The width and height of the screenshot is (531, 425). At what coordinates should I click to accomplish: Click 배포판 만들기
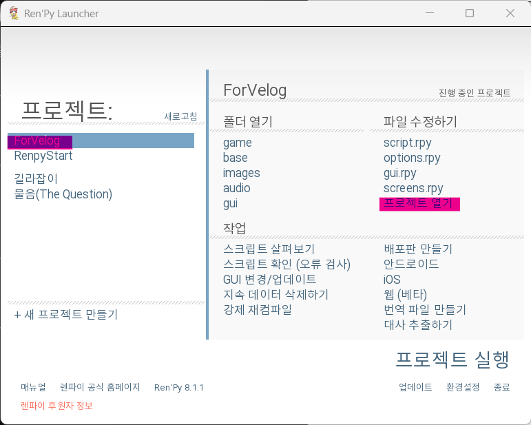pos(418,249)
